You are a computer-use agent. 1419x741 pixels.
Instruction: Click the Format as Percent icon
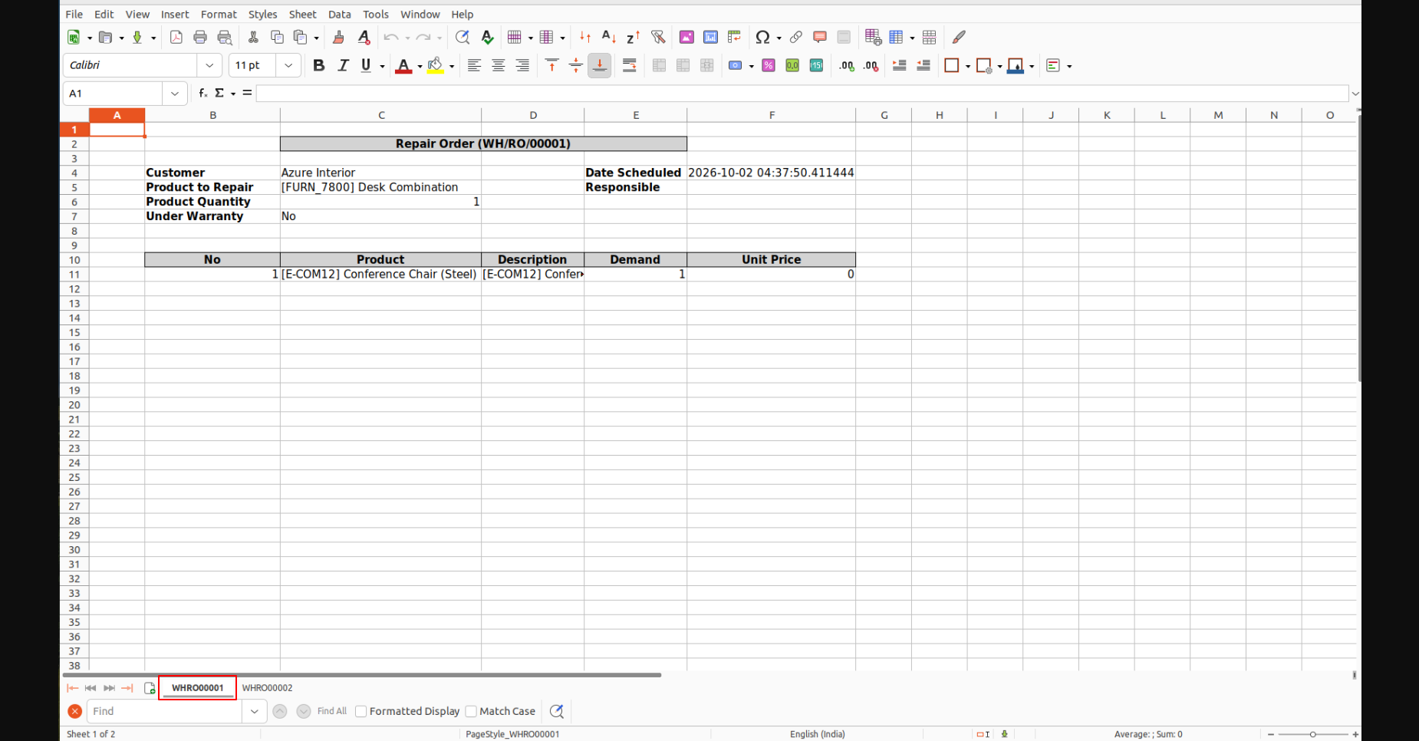click(768, 65)
